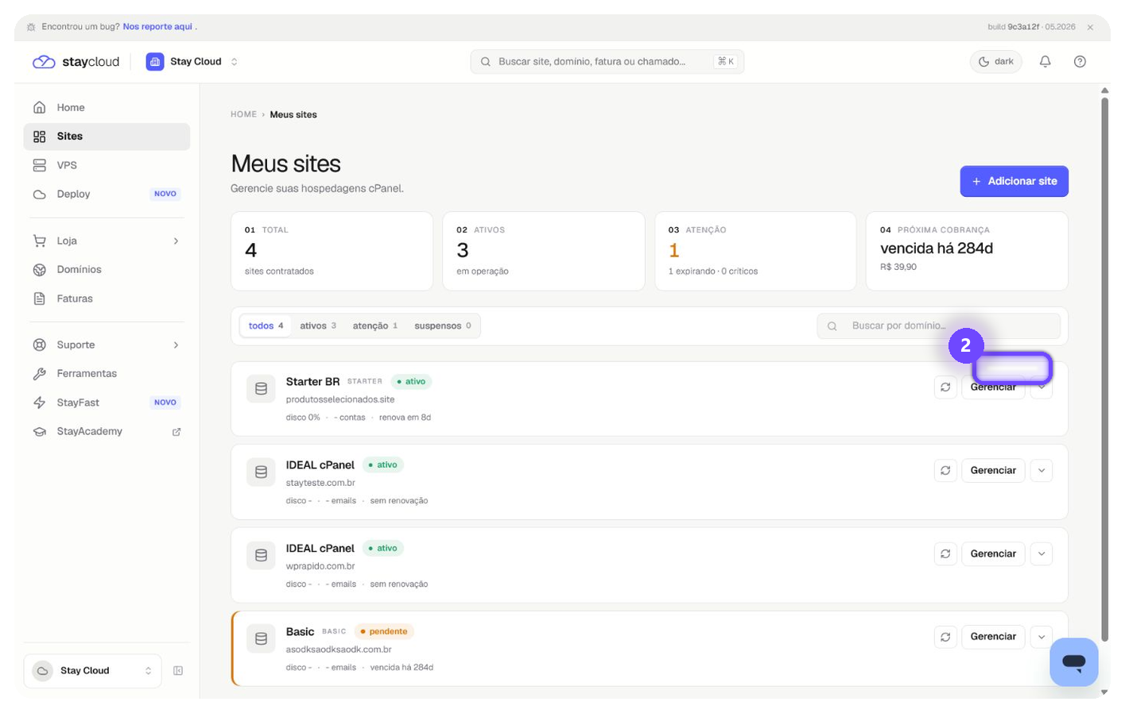Open the Próxima cobrança card

[967, 251]
